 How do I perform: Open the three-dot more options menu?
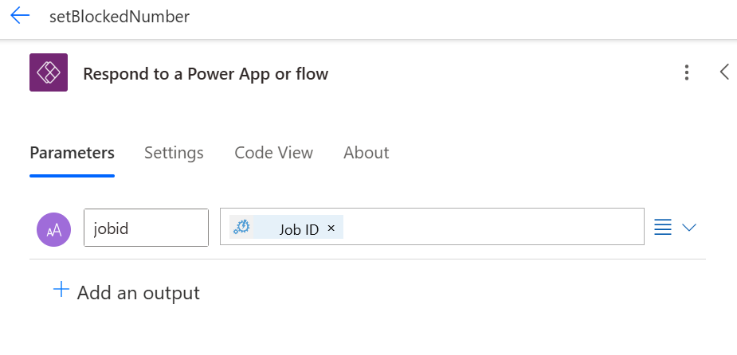pyautogui.click(x=687, y=73)
